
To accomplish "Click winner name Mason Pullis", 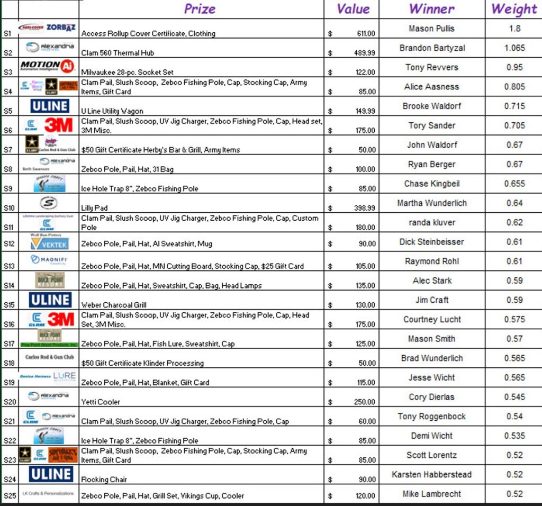I will [x=431, y=29].
